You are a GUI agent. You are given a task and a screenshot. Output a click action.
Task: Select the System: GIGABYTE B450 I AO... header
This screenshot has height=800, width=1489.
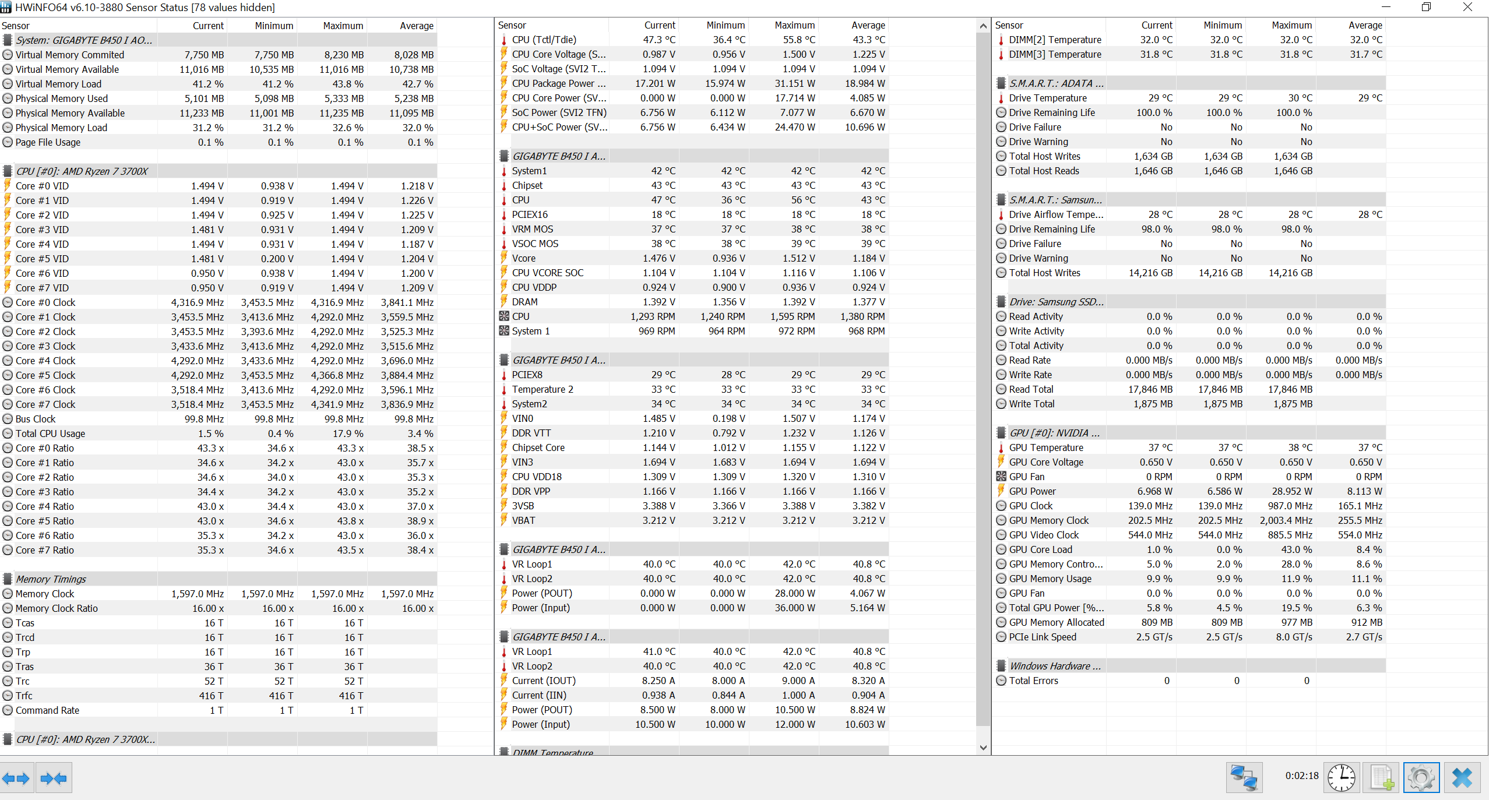219,40
